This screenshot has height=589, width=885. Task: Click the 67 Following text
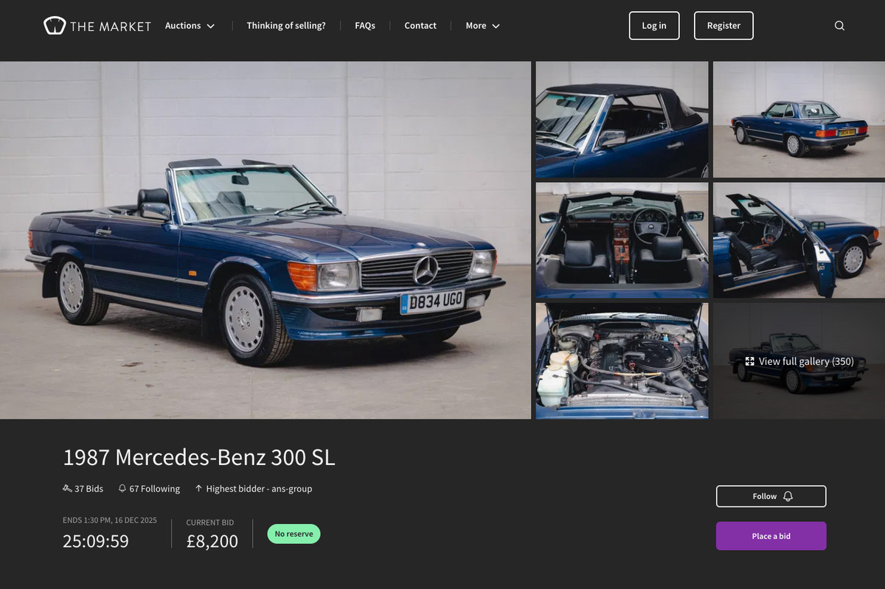point(154,489)
